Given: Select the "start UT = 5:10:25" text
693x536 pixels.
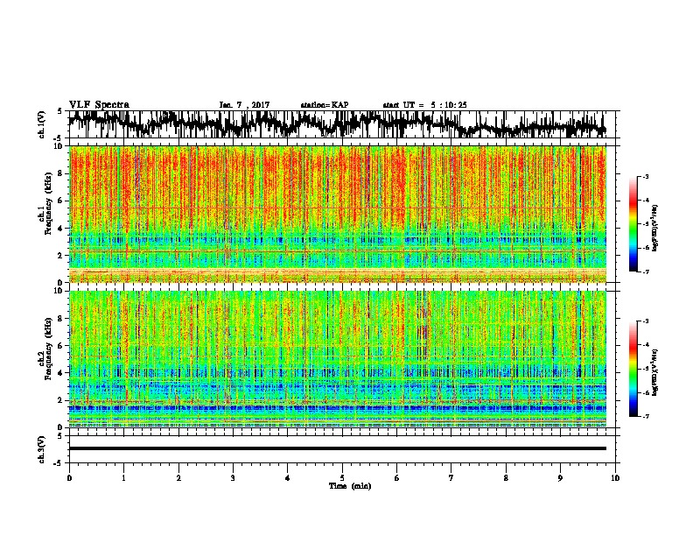Looking at the screenshot, I should coord(424,105).
